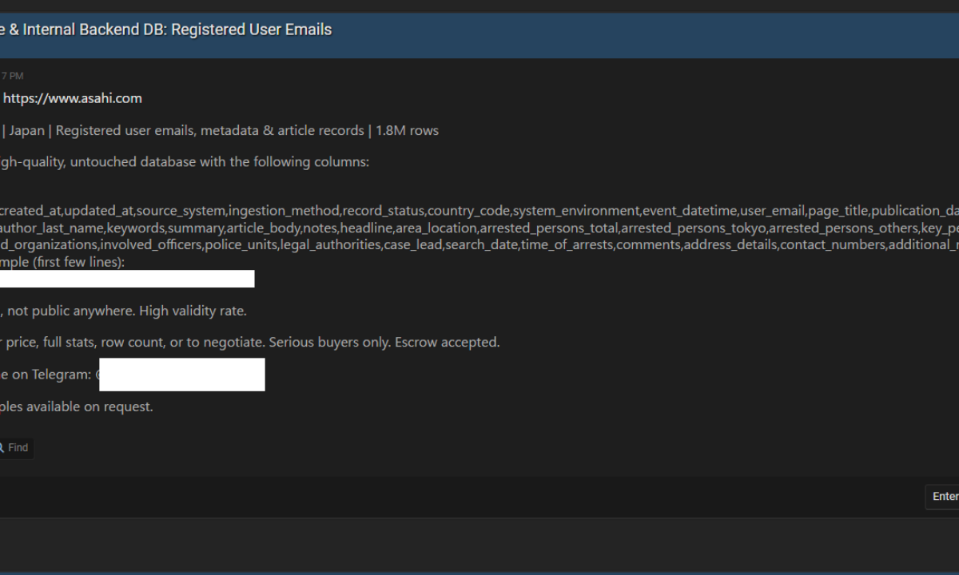This screenshot has width=959, height=575.
Task: Open the https://www.asahi.com link
Action: click(x=73, y=98)
